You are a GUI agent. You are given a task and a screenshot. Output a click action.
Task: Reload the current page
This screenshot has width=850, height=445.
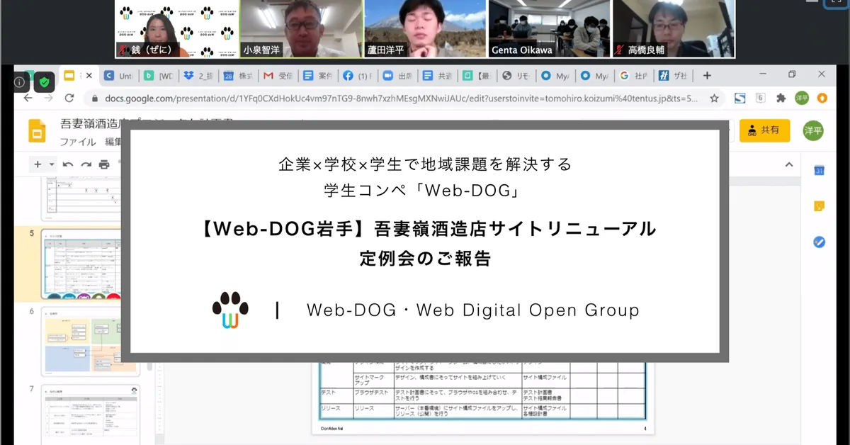pos(71,98)
